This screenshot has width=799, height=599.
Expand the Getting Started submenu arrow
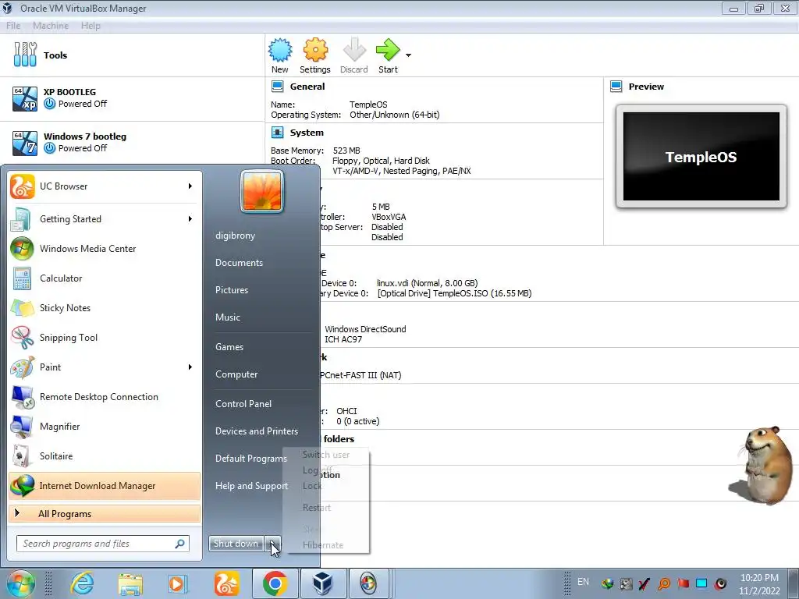point(190,219)
